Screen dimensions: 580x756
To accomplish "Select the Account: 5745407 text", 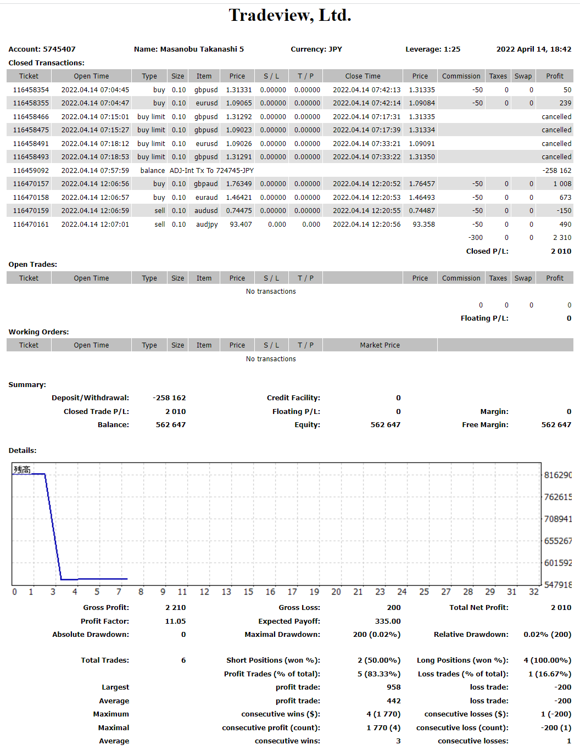I will [42, 49].
